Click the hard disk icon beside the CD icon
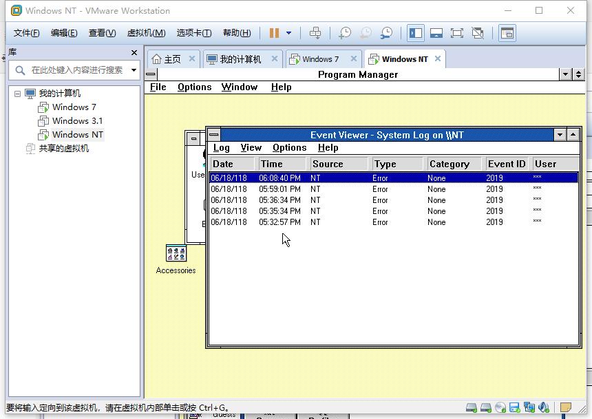This screenshot has width=592, height=419. click(x=486, y=408)
